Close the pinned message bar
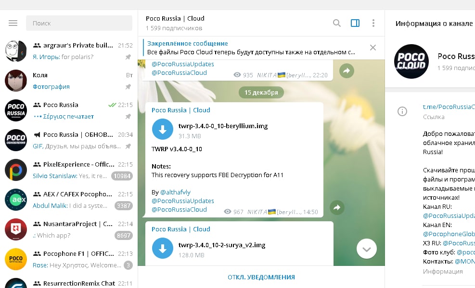The width and height of the screenshot is (475, 288). click(x=373, y=48)
